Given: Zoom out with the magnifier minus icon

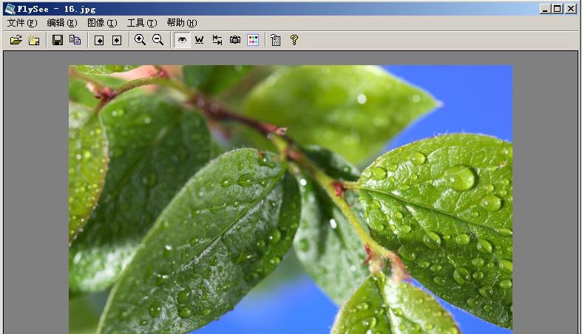Looking at the screenshot, I should pos(158,40).
